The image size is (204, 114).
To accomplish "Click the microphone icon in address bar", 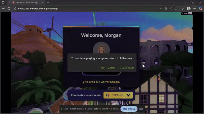I will (161, 8).
